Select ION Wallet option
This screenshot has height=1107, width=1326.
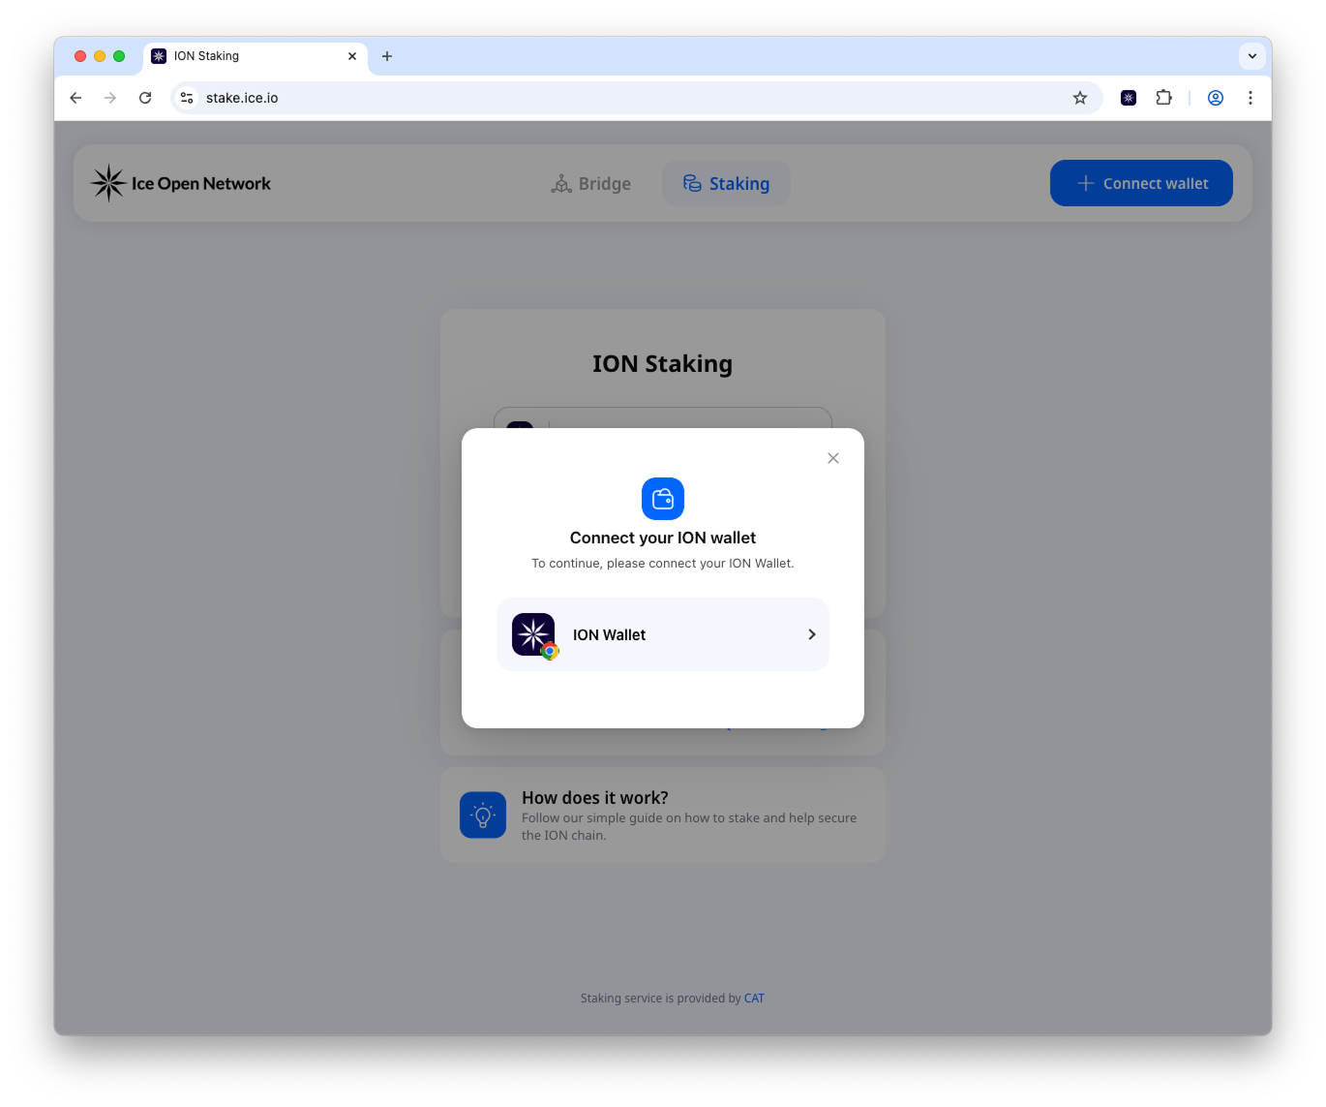[x=663, y=634]
